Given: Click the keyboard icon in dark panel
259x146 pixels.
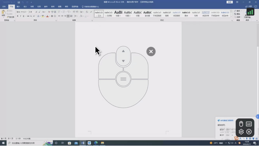Looking at the screenshot, I should tap(249, 124).
